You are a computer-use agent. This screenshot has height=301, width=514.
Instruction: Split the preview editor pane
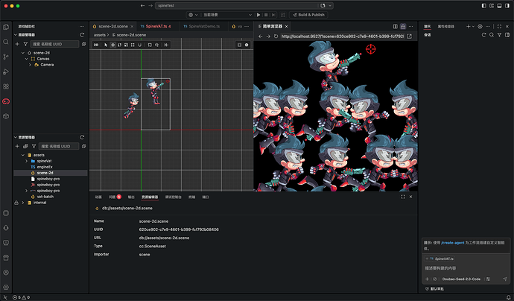396,27
